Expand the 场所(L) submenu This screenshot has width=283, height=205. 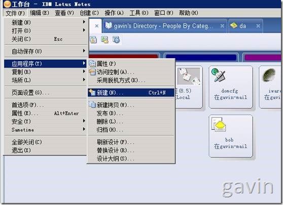pyautogui.click(x=46, y=80)
